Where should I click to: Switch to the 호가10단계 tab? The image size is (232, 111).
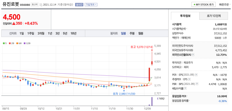click(214, 16)
